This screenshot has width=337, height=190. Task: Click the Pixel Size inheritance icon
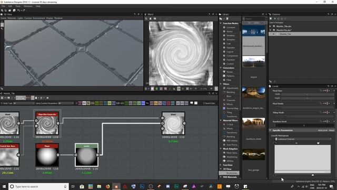(328, 91)
